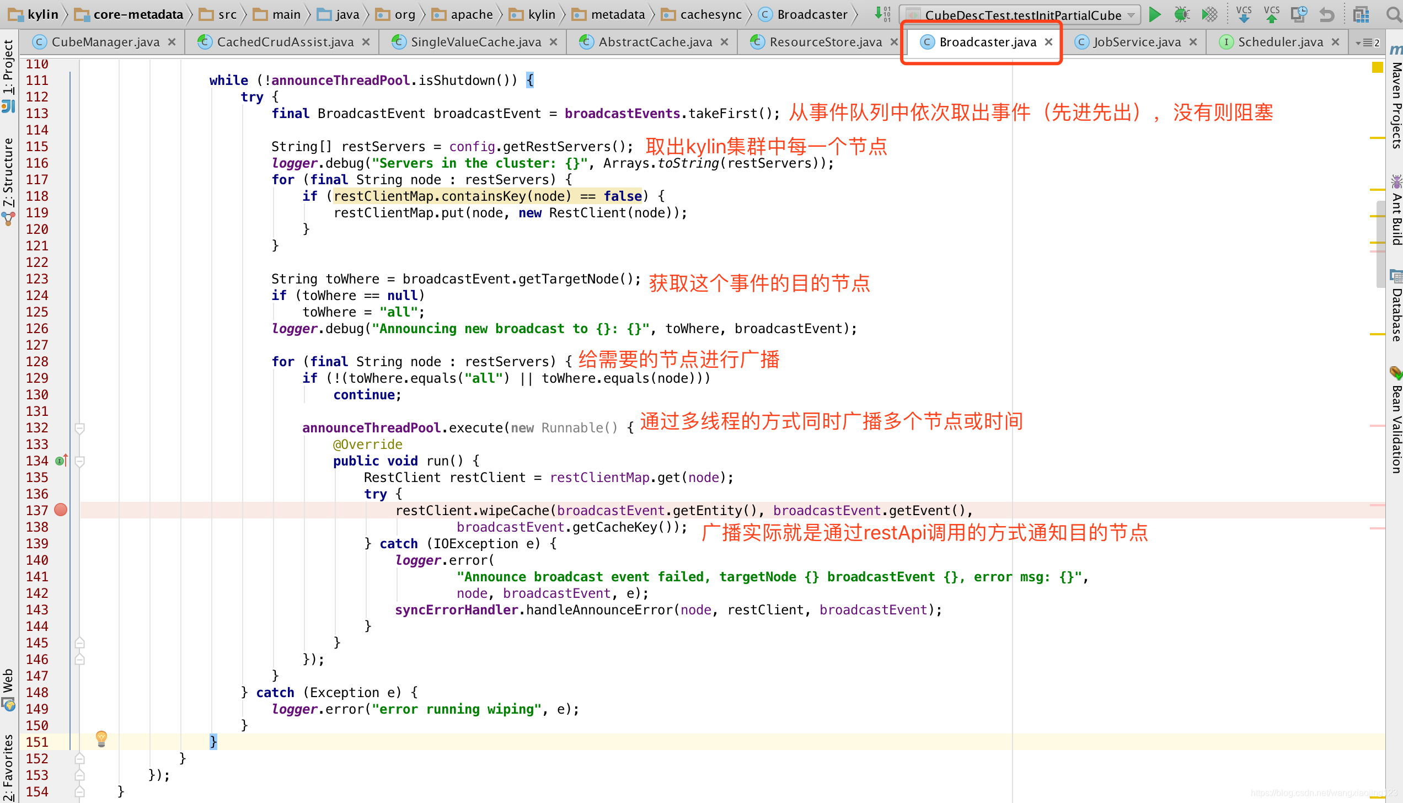
Task: Click the metadata breadcrumb folder
Action: point(608,14)
